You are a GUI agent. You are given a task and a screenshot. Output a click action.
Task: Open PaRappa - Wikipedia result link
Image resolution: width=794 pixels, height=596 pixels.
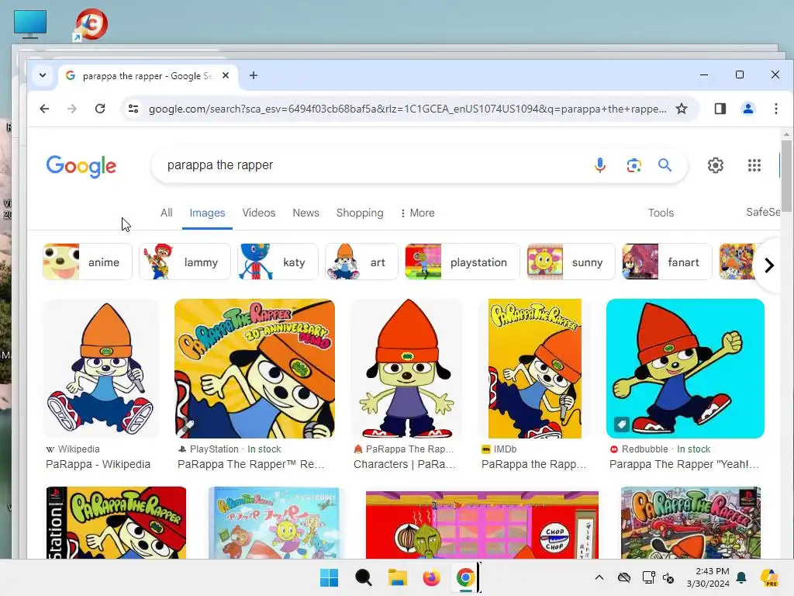point(98,464)
